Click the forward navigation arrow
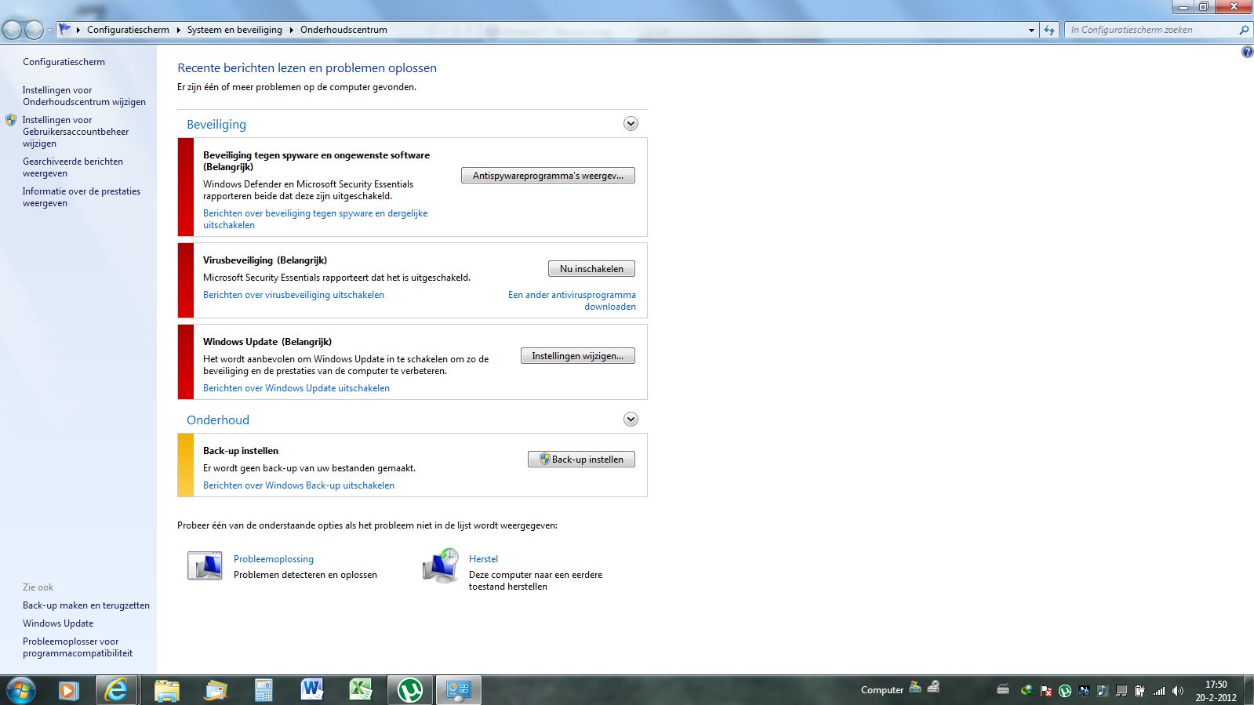 click(x=34, y=30)
